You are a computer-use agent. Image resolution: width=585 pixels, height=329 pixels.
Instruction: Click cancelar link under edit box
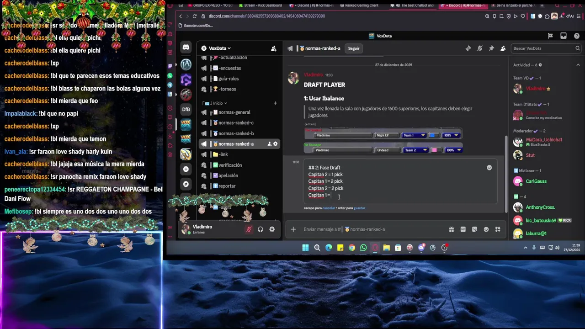click(329, 208)
